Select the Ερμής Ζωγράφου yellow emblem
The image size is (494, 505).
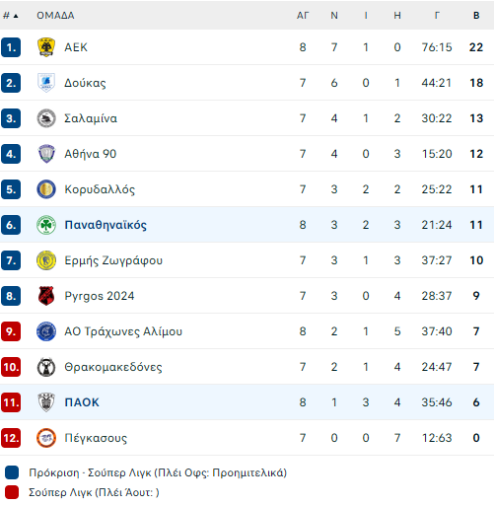(x=46, y=260)
